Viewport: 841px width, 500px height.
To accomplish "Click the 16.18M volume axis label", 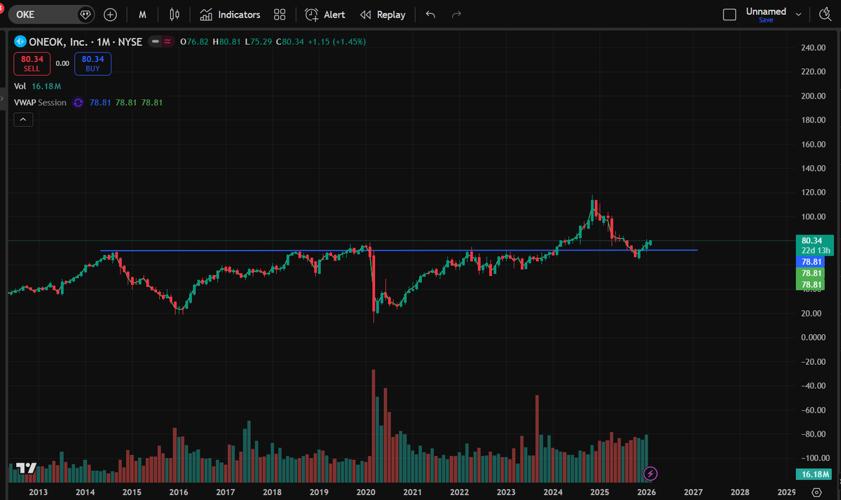I will [814, 474].
